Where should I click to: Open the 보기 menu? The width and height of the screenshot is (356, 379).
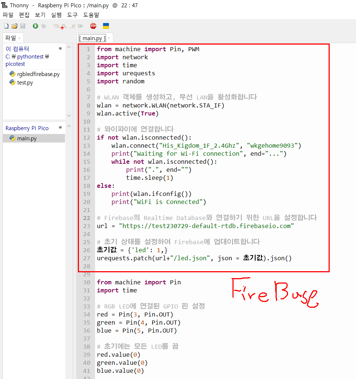pos(40,15)
